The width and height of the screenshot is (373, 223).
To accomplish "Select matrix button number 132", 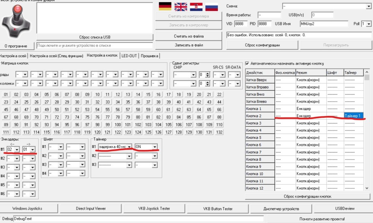I will coord(219,132).
